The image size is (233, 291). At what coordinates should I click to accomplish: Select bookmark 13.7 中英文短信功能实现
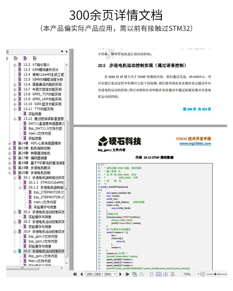[x=42, y=89]
